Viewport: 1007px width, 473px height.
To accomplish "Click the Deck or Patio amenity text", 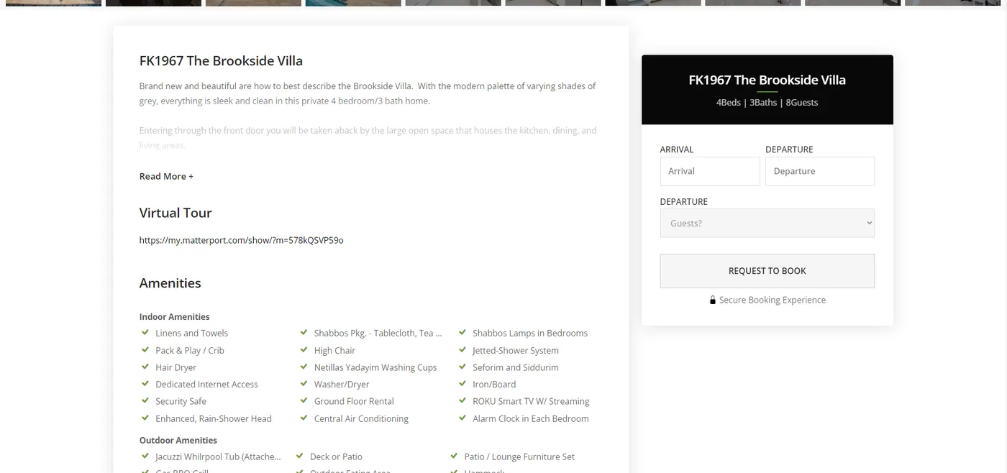I will coord(336,456).
